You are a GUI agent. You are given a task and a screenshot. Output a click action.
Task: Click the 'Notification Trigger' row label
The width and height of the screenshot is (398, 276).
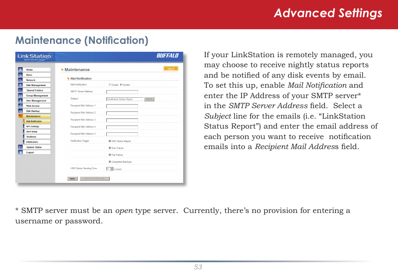pyautogui.click(x=80, y=141)
